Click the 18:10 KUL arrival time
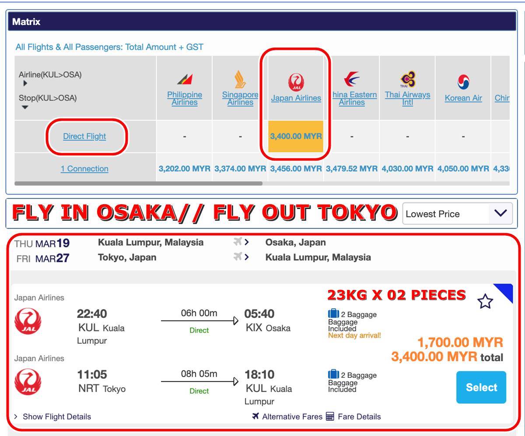 point(259,375)
